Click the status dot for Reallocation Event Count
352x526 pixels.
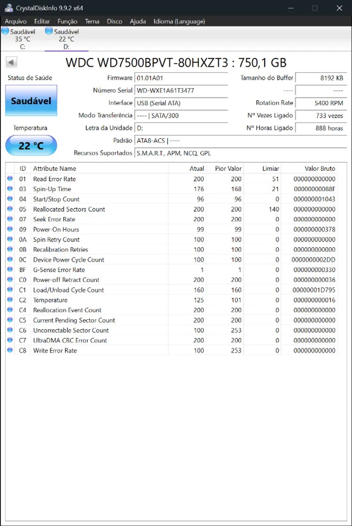(x=10, y=310)
